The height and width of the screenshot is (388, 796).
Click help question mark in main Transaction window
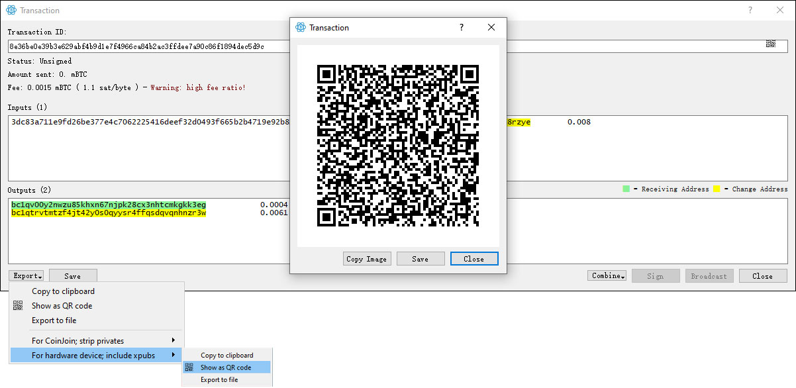pos(750,11)
